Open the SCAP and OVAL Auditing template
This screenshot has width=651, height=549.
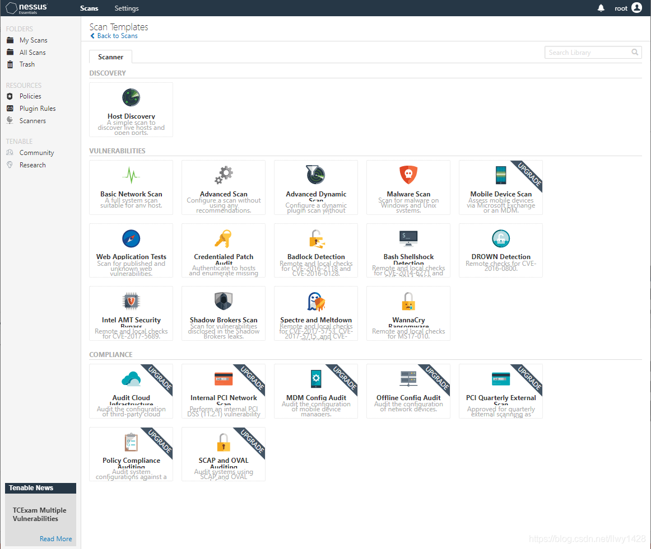coord(223,454)
